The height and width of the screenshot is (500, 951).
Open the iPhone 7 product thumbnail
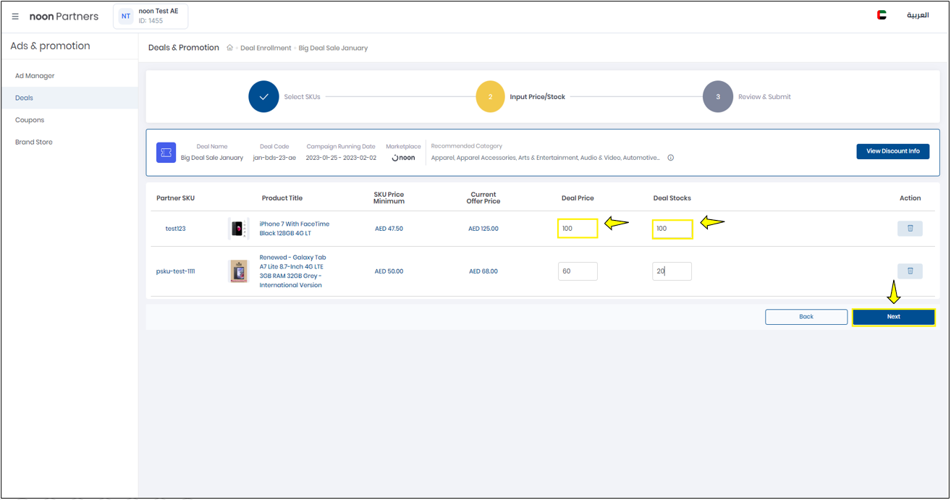click(x=238, y=229)
